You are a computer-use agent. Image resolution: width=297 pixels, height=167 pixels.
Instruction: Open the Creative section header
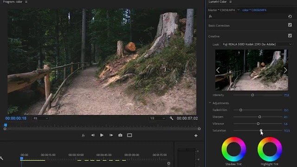[214, 36]
